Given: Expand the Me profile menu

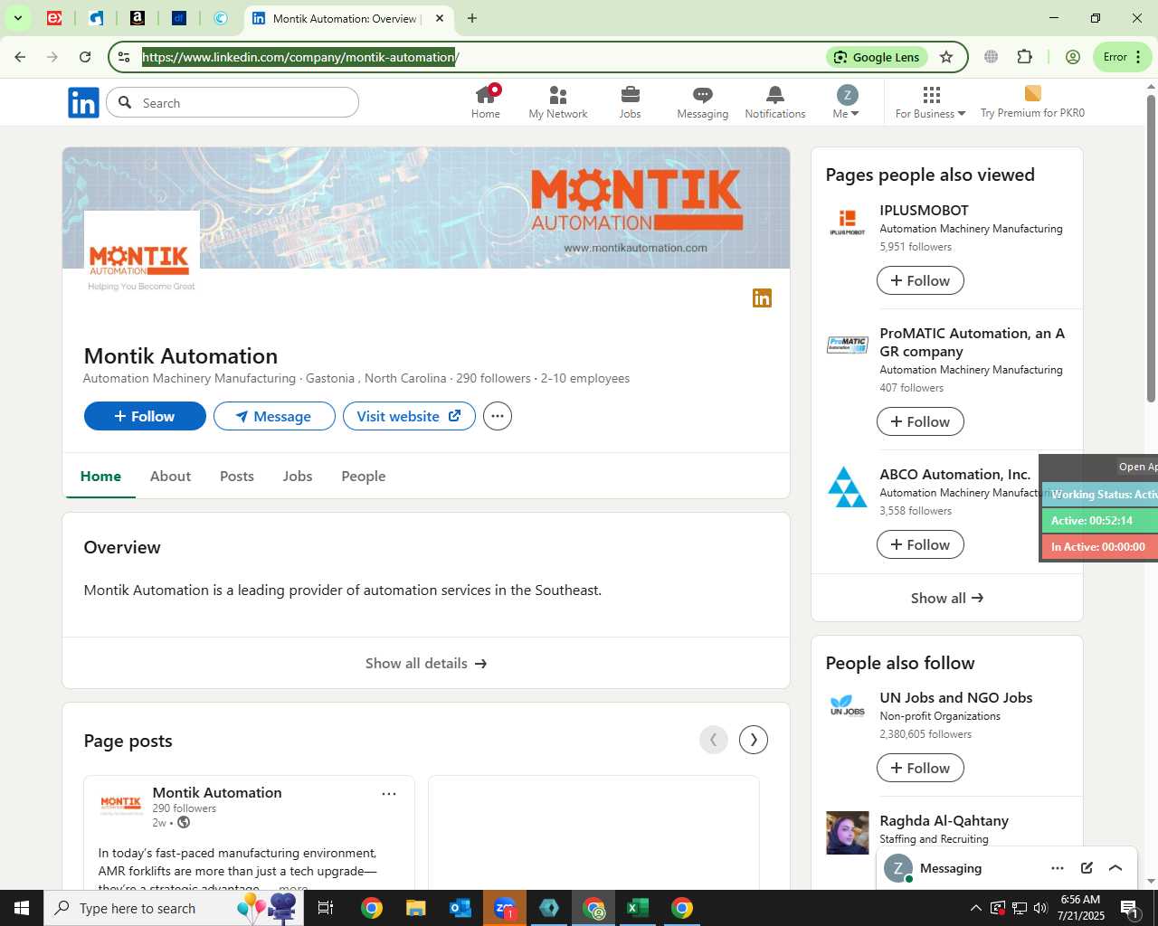Looking at the screenshot, I should [x=847, y=102].
